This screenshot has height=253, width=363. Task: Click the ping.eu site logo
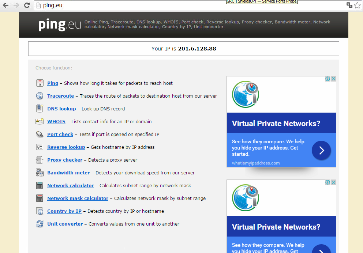60,25
